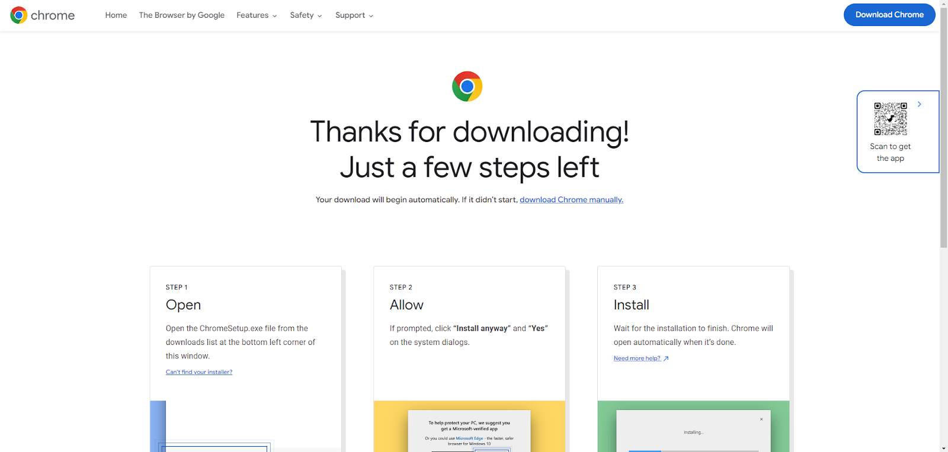The image size is (948, 452).
Task: Click the page vertical scrollbar thumb
Action: pyautogui.click(x=943, y=127)
